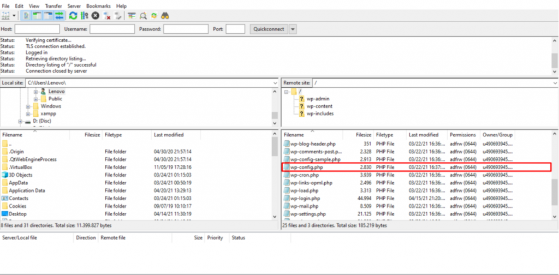Toggle local directory tree display
This screenshot has width=559, height=275.
tap(38, 16)
